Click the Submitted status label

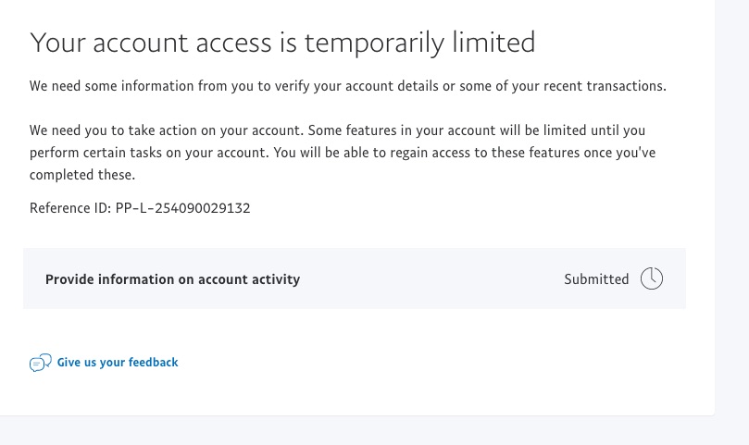[x=596, y=279]
